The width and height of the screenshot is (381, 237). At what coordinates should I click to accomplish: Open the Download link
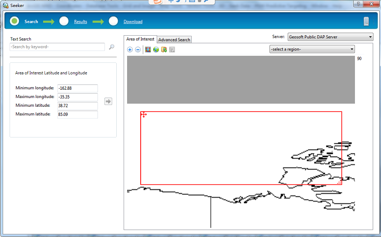coord(133,22)
